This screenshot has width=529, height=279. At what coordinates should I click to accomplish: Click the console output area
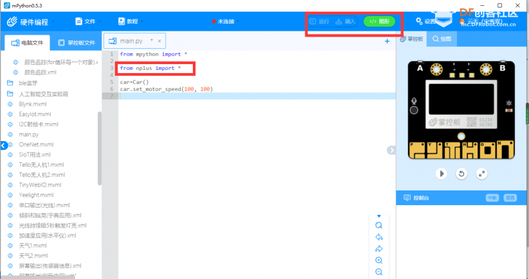point(461,242)
